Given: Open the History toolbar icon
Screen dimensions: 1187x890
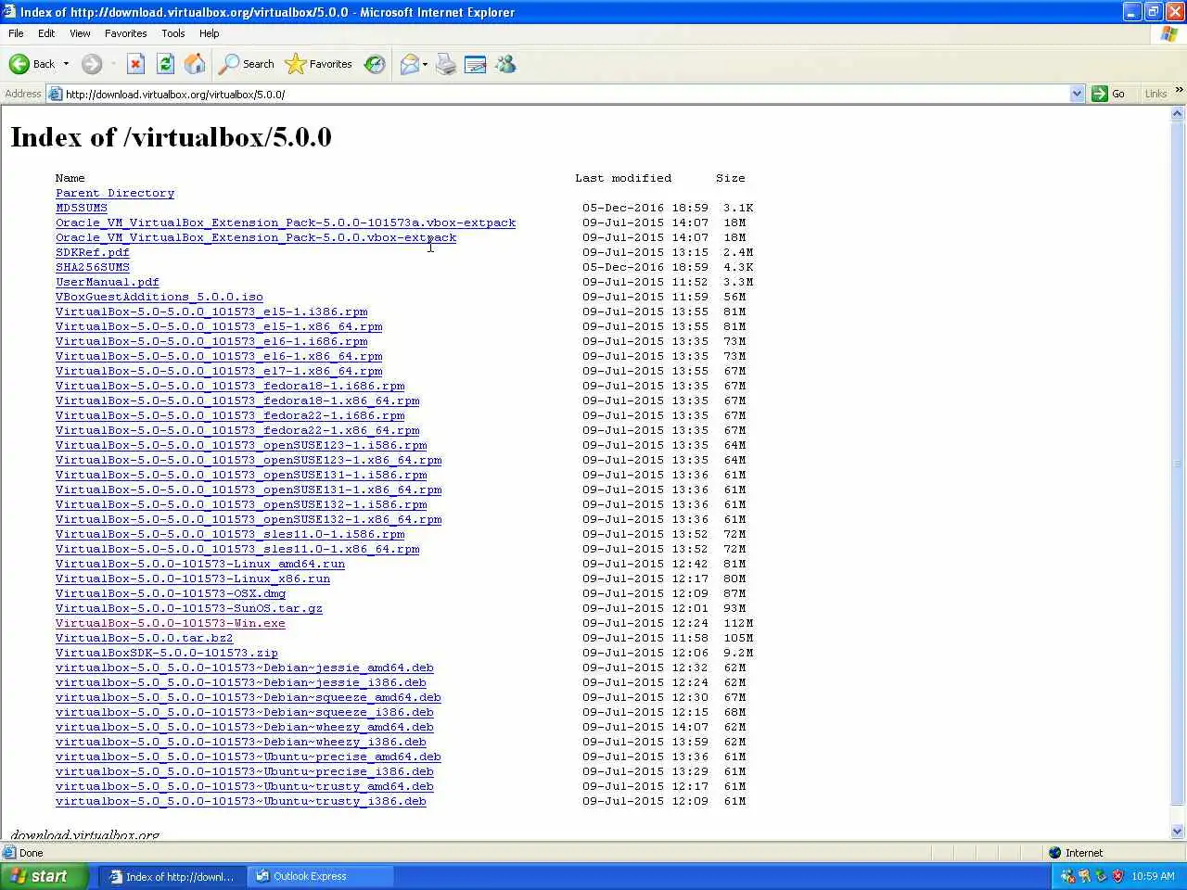Looking at the screenshot, I should point(375,64).
